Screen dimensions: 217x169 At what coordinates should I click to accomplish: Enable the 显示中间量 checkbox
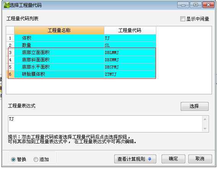[183, 19]
